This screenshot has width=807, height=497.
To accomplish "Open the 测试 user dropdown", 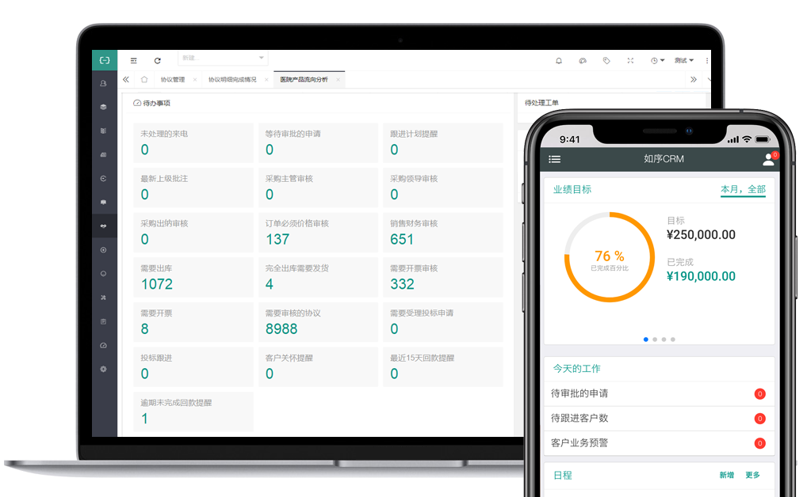I will pos(684,61).
